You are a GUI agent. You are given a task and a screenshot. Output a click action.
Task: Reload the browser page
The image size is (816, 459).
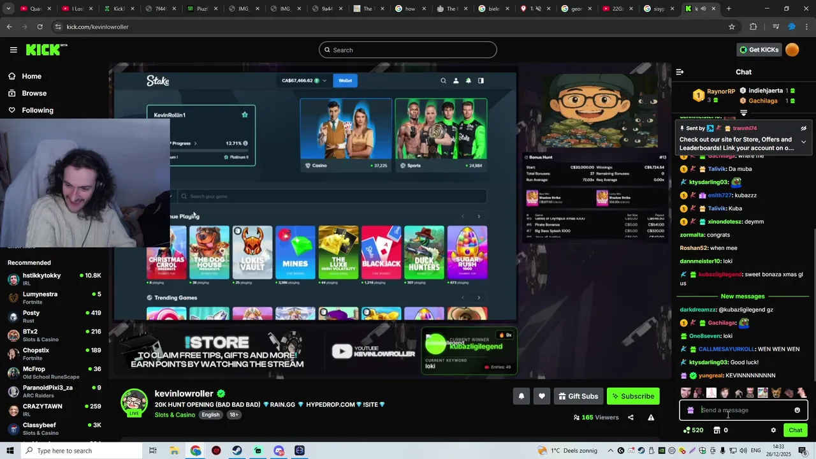point(40,27)
